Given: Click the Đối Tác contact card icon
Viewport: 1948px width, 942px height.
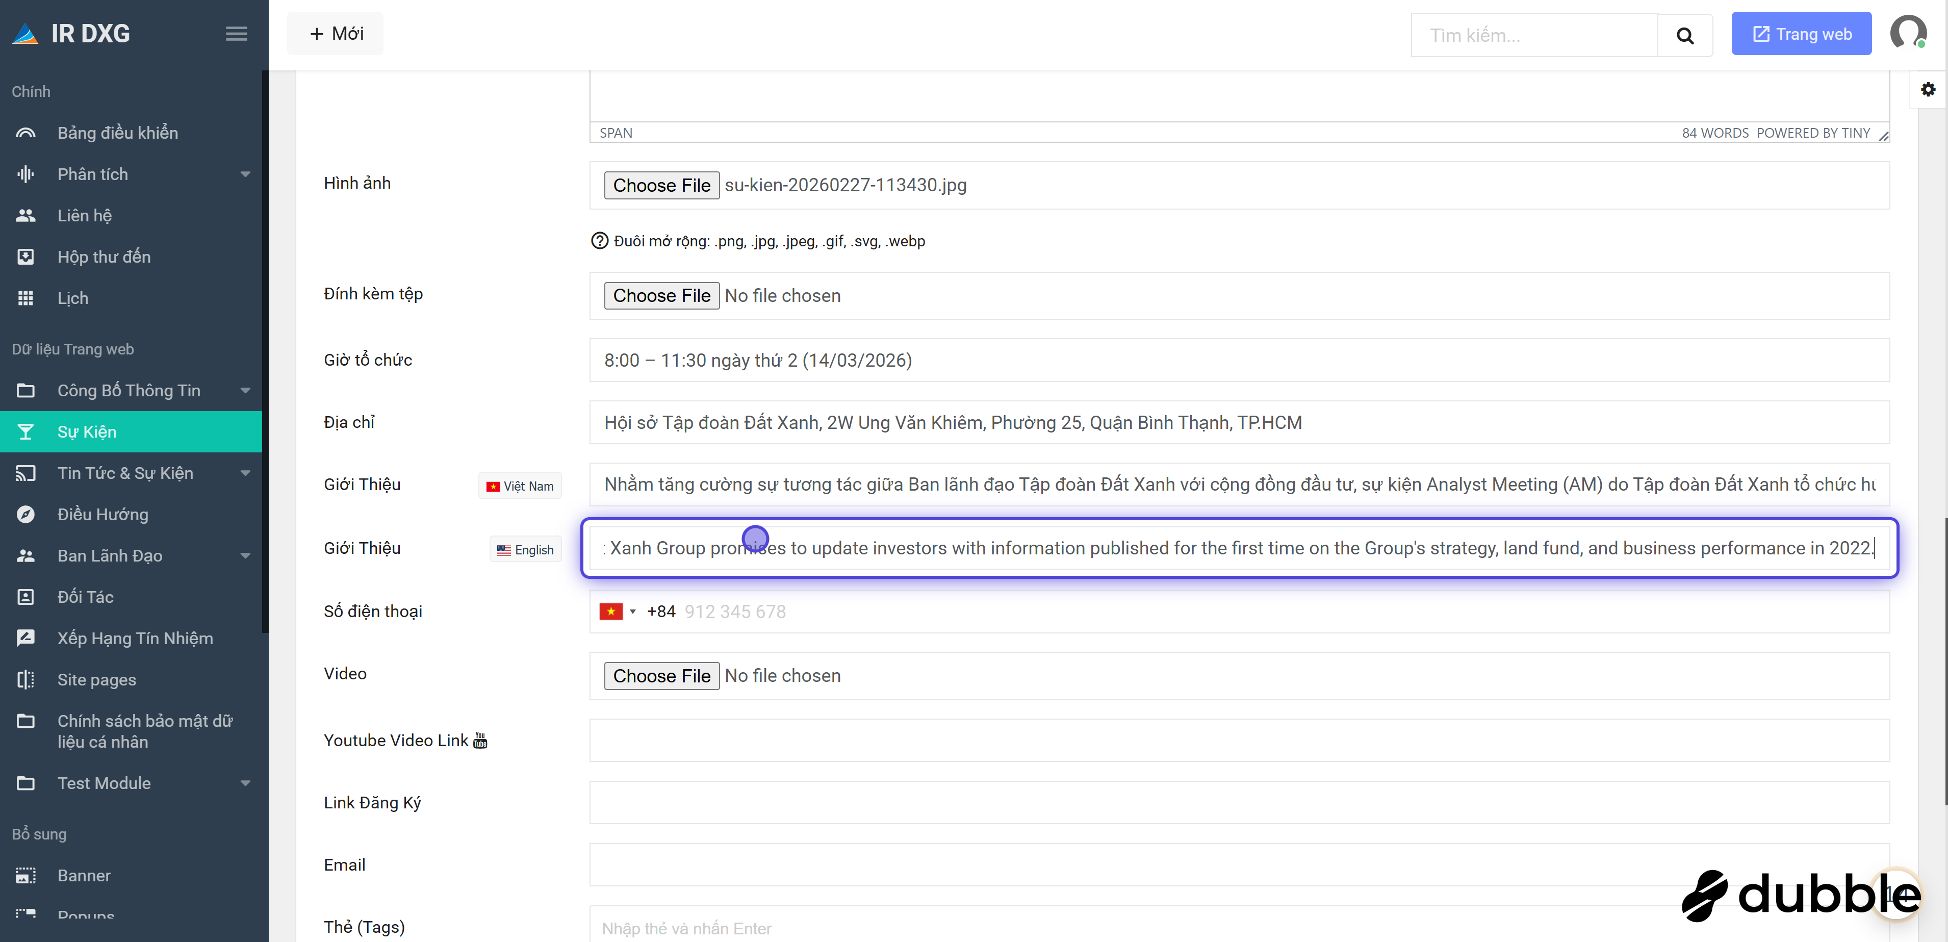Looking at the screenshot, I should click(x=25, y=597).
